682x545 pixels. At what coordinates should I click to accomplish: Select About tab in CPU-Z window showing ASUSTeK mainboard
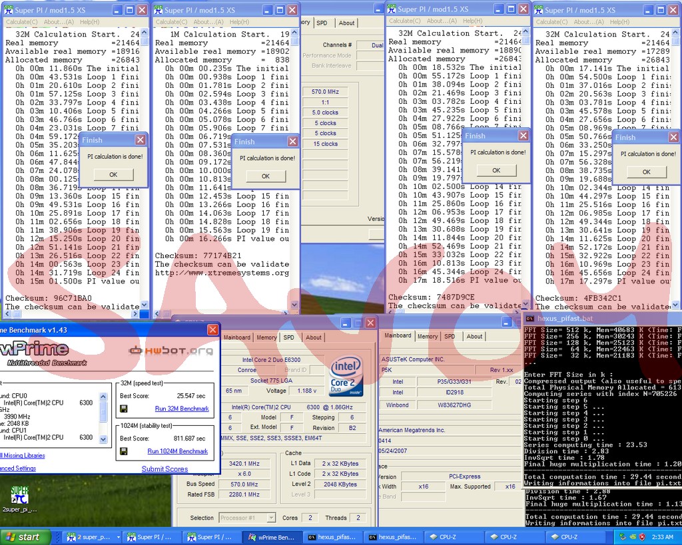[x=474, y=337]
